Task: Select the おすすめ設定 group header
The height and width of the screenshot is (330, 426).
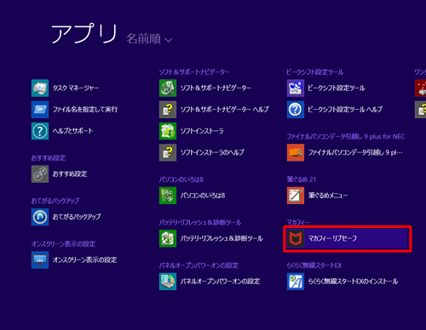Action: point(49,158)
